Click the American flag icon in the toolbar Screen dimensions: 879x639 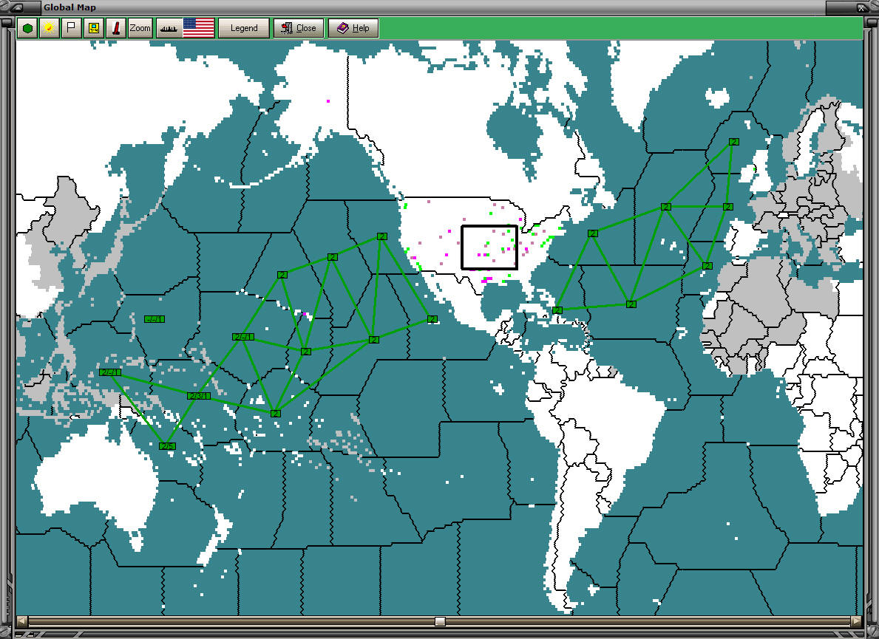click(x=198, y=28)
